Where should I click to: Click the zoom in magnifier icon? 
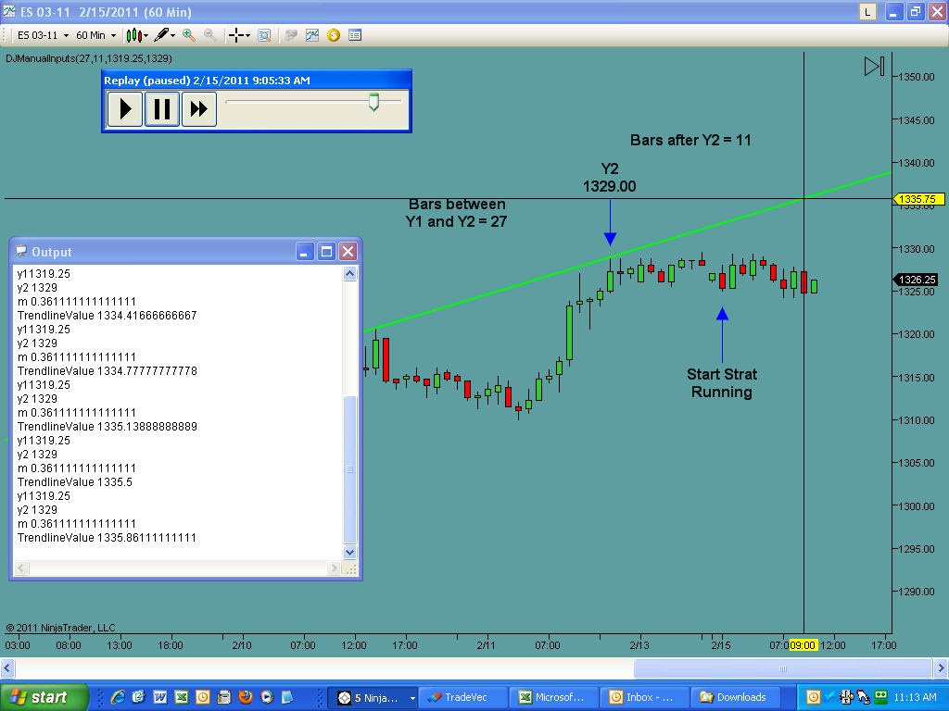(189, 36)
